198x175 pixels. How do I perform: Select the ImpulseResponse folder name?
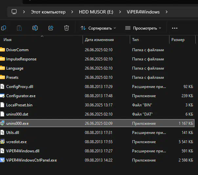click(x=21, y=59)
